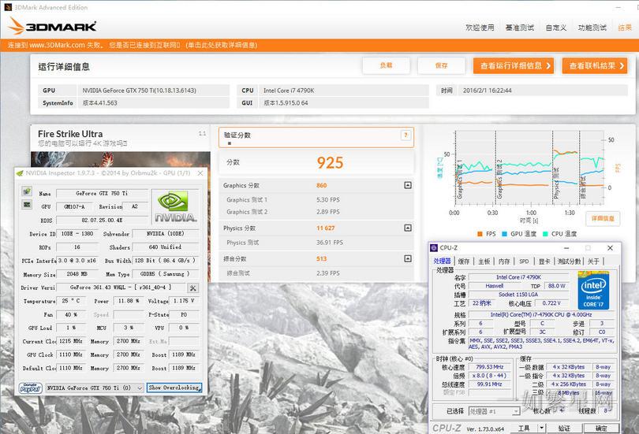Close the NVIDIA Inspector window
The width and height of the screenshot is (639, 434).
(x=200, y=173)
